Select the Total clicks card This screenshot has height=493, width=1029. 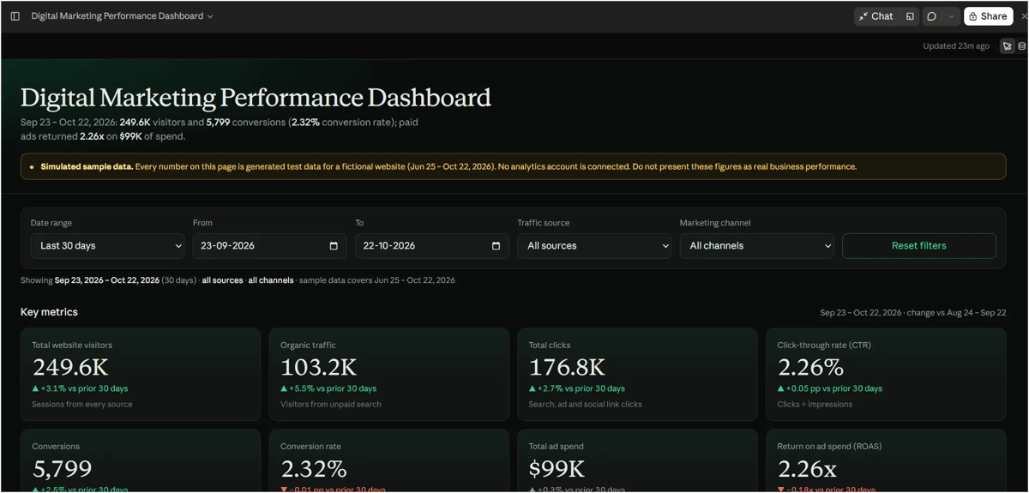pos(637,375)
